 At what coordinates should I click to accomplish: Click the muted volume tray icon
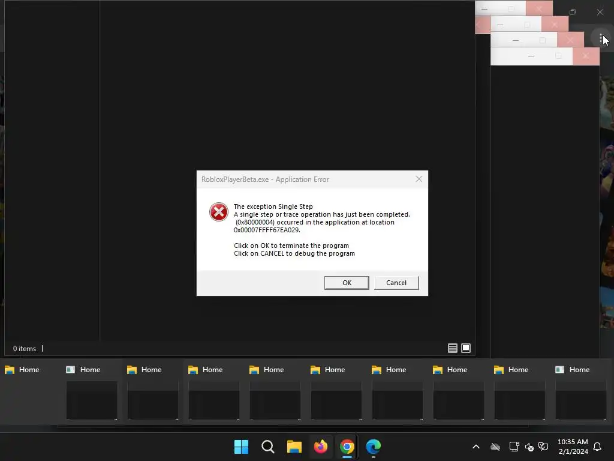click(529, 447)
